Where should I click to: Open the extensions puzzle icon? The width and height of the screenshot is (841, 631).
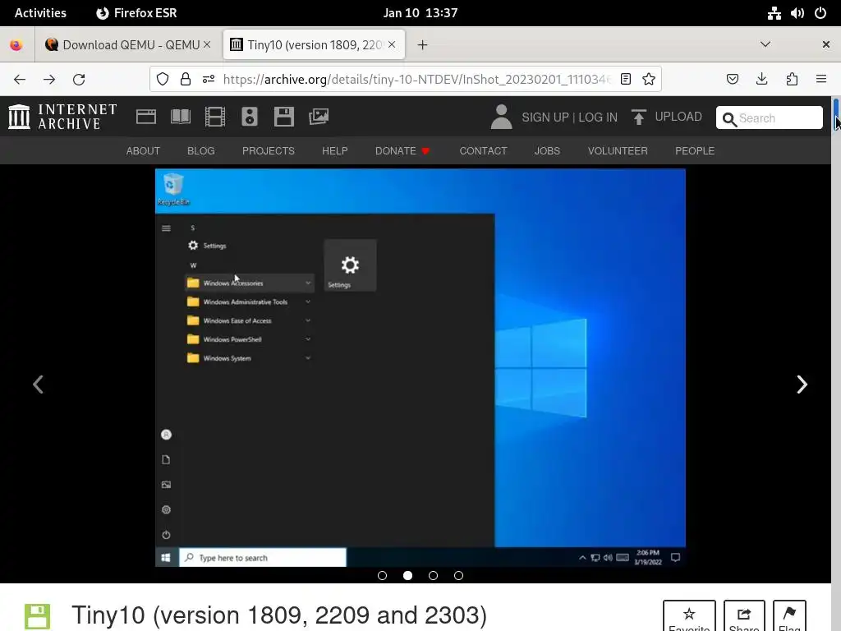pos(792,80)
